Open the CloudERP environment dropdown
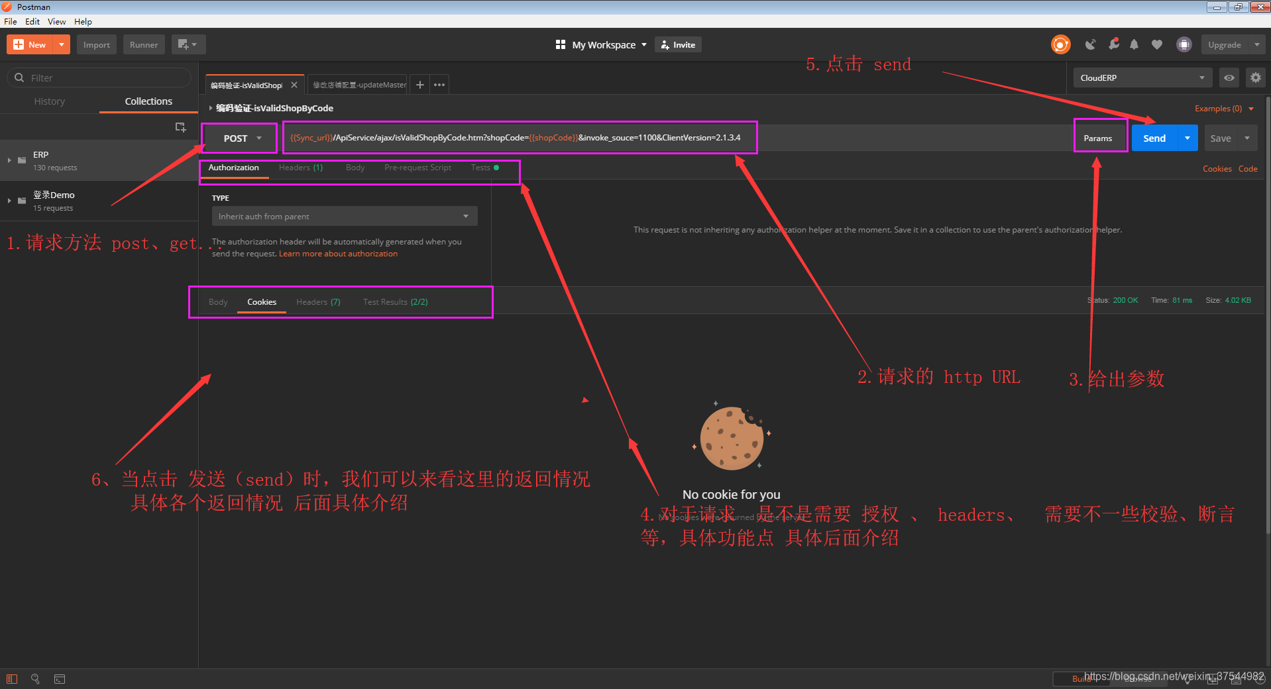 [x=1142, y=78]
